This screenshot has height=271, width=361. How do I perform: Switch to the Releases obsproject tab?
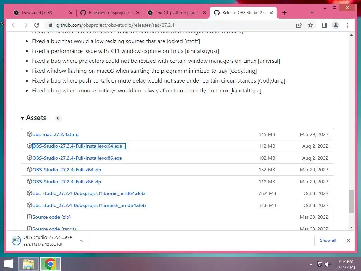(110, 13)
